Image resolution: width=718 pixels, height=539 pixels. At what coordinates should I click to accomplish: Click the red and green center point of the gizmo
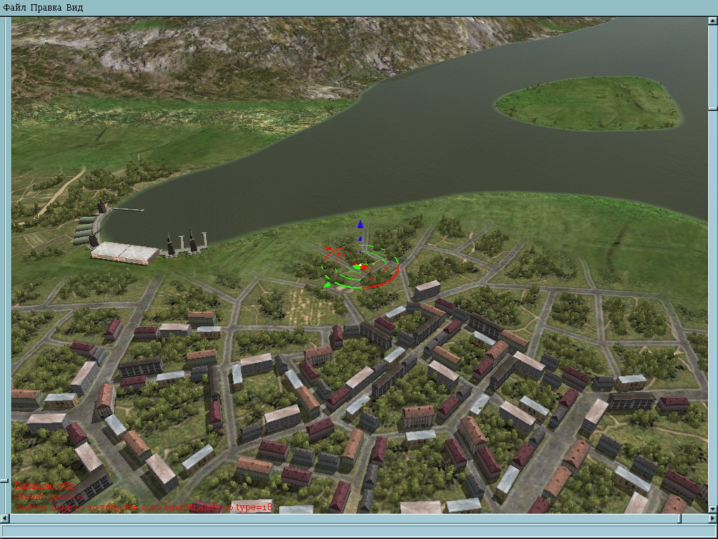361,267
